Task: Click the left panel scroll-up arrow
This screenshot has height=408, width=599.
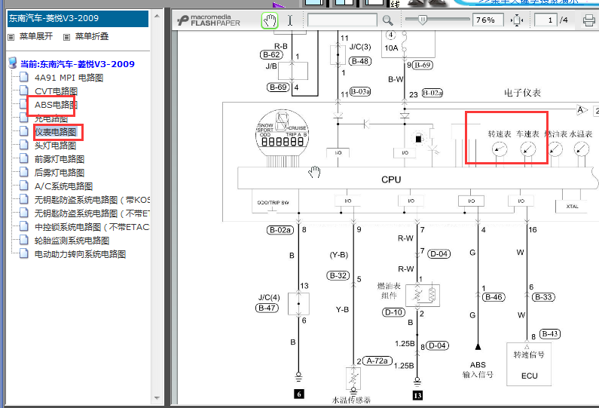Action: point(157,16)
